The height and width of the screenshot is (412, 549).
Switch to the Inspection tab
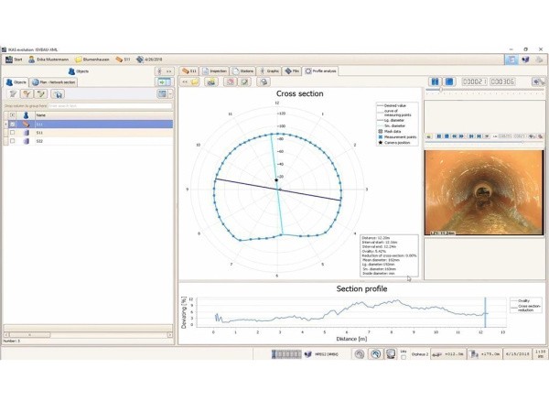tap(220, 70)
